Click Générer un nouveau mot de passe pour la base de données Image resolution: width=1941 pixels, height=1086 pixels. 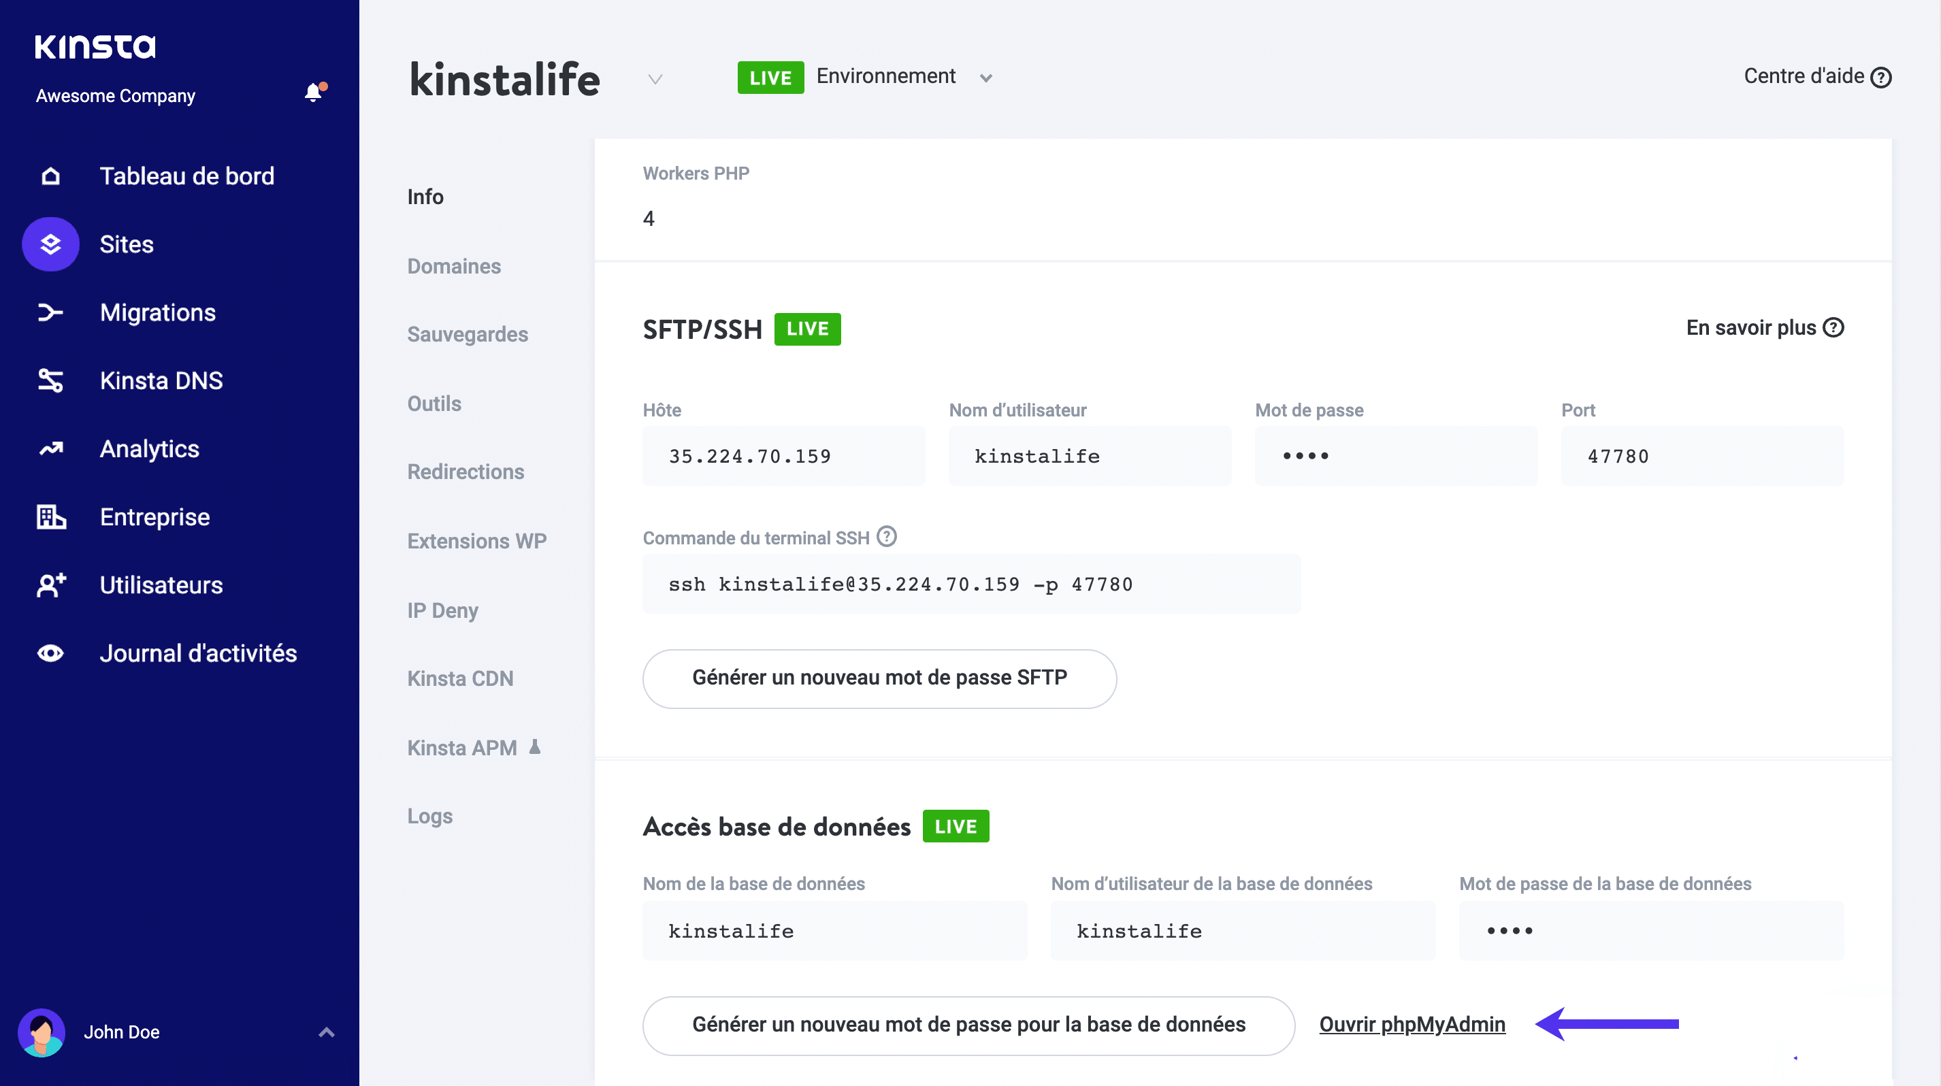pyautogui.click(x=968, y=1025)
